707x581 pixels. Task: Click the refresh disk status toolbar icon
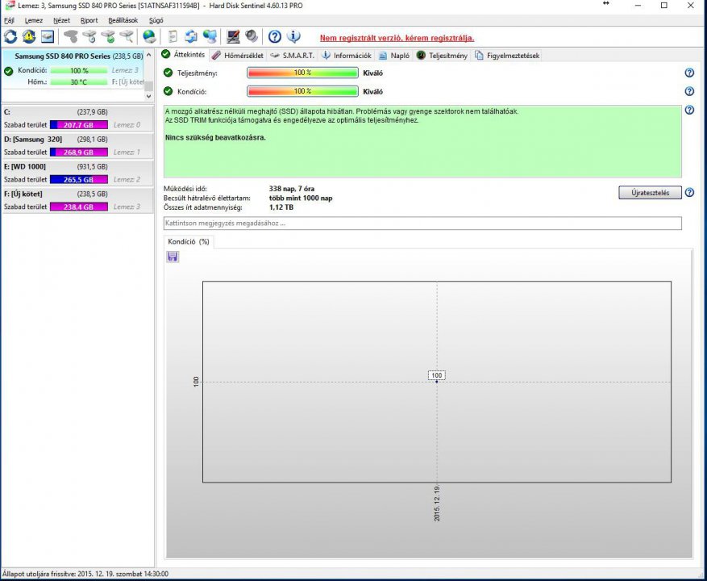[x=10, y=36]
